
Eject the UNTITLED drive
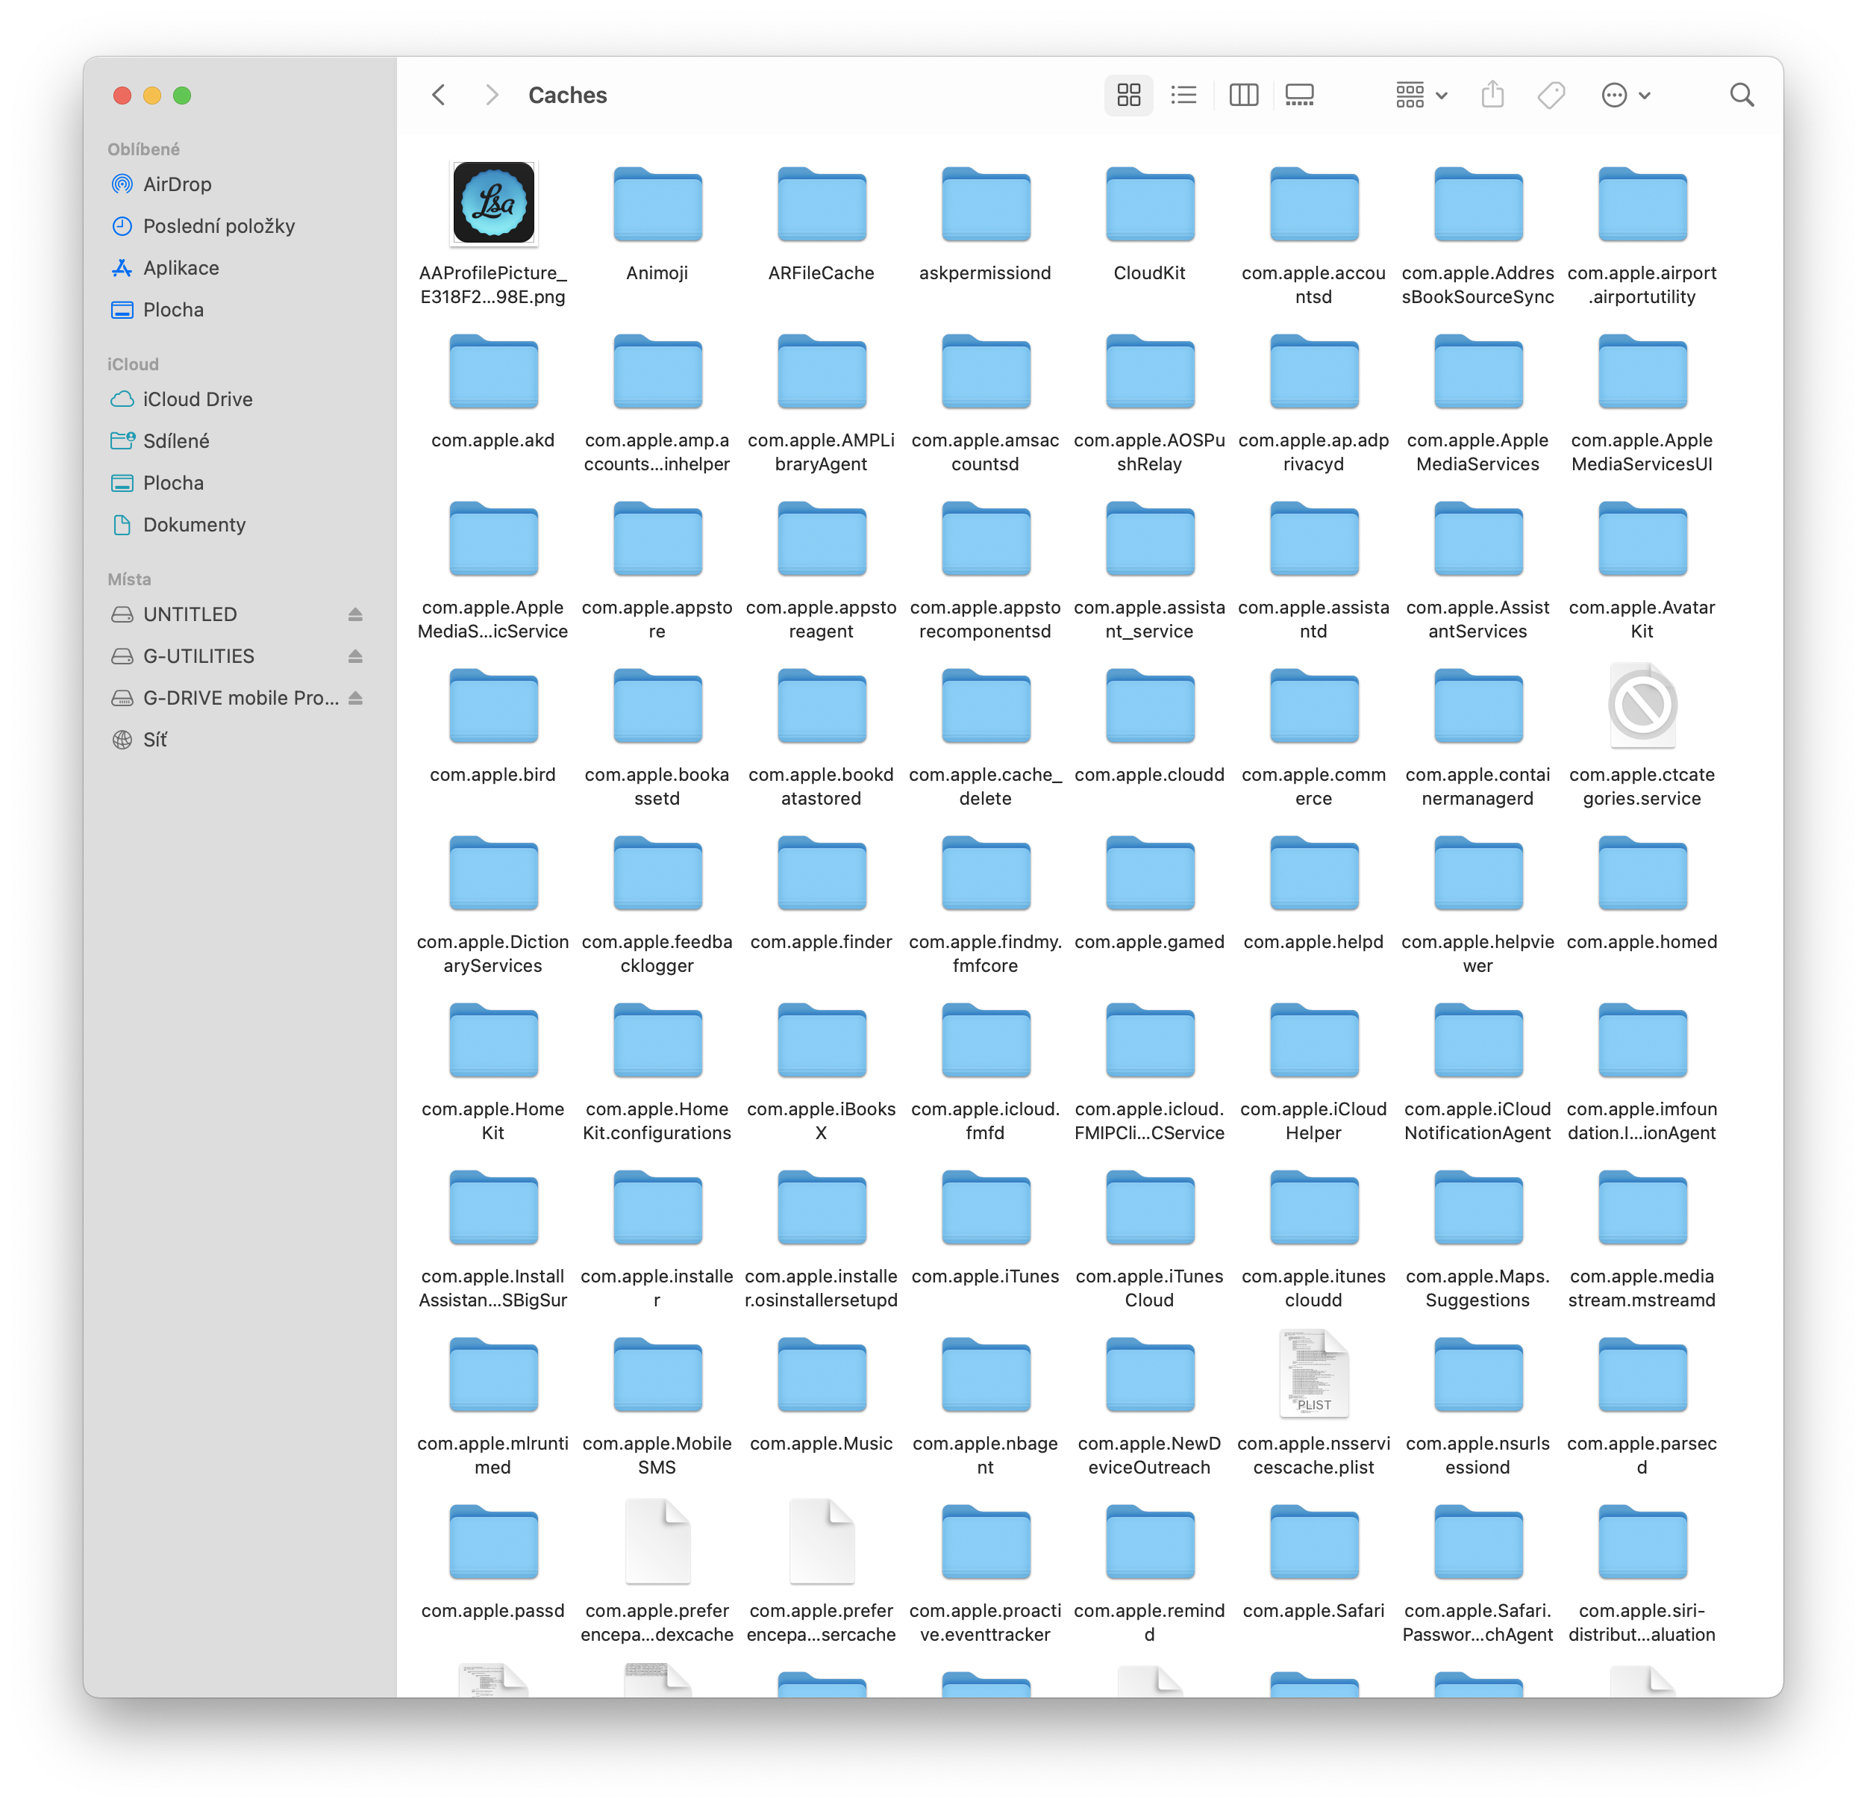355,615
